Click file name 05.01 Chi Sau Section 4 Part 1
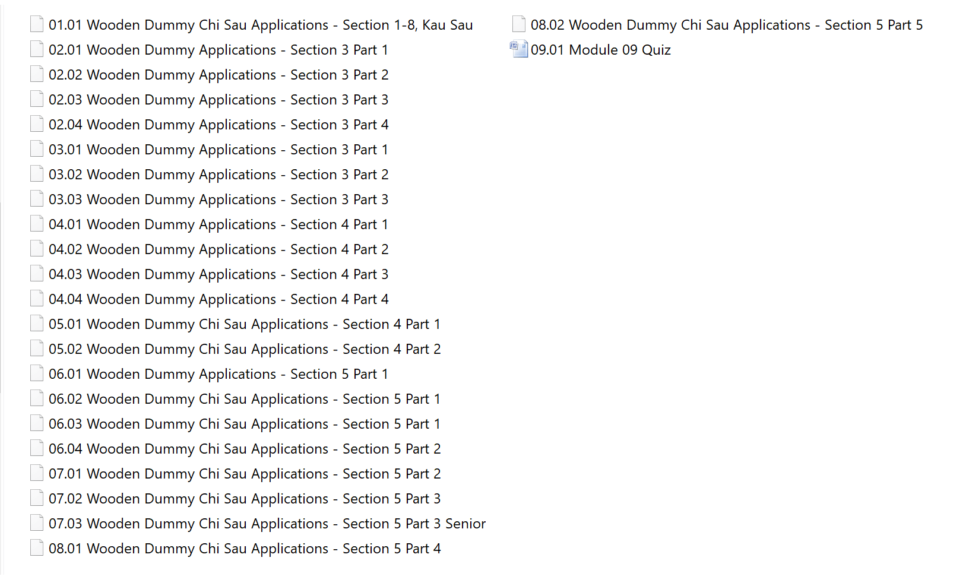 [244, 324]
